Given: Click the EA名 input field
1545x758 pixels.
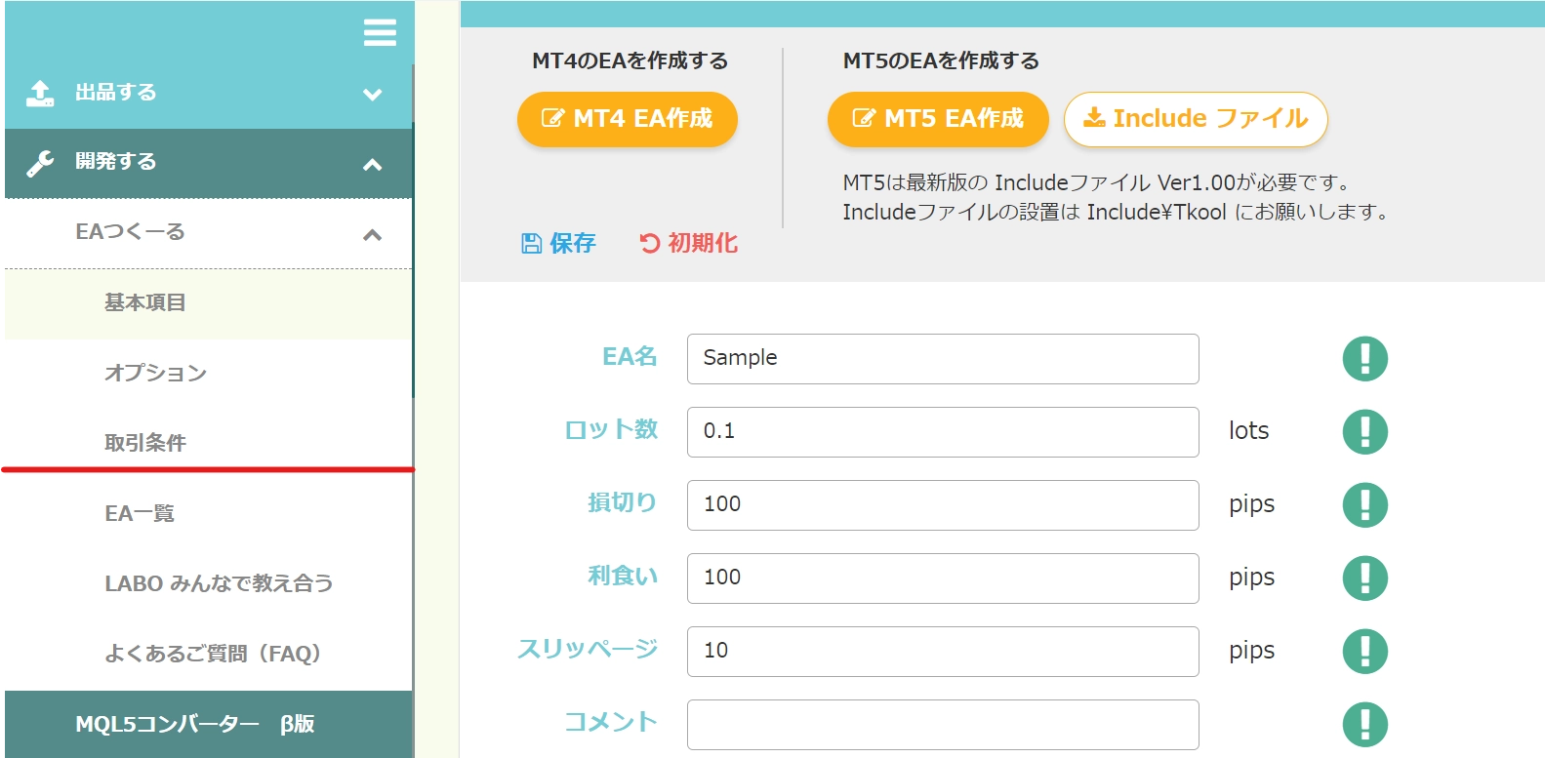Looking at the screenshot, I should (x=943, y=359).
